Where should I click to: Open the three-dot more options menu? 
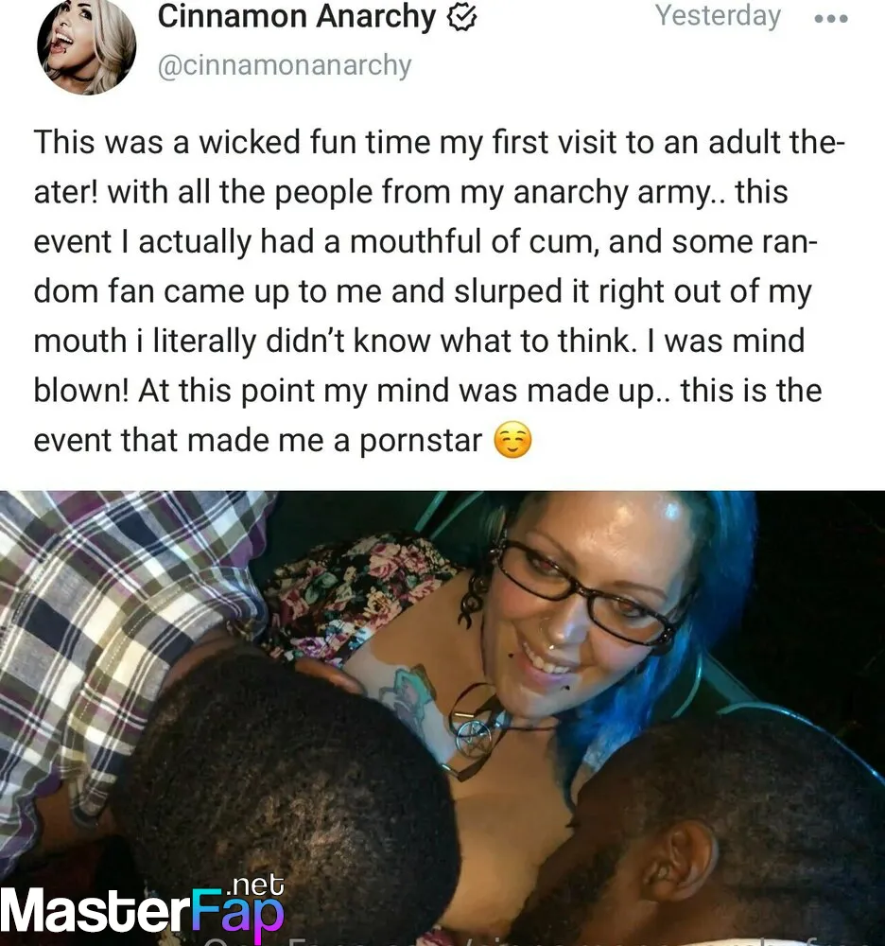pos(831,19)
